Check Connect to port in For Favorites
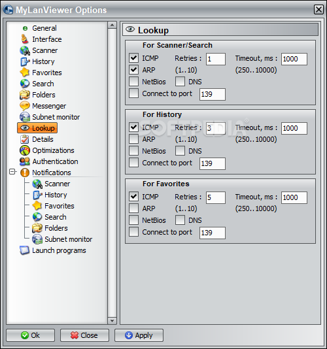 click(x=133, y=232)
